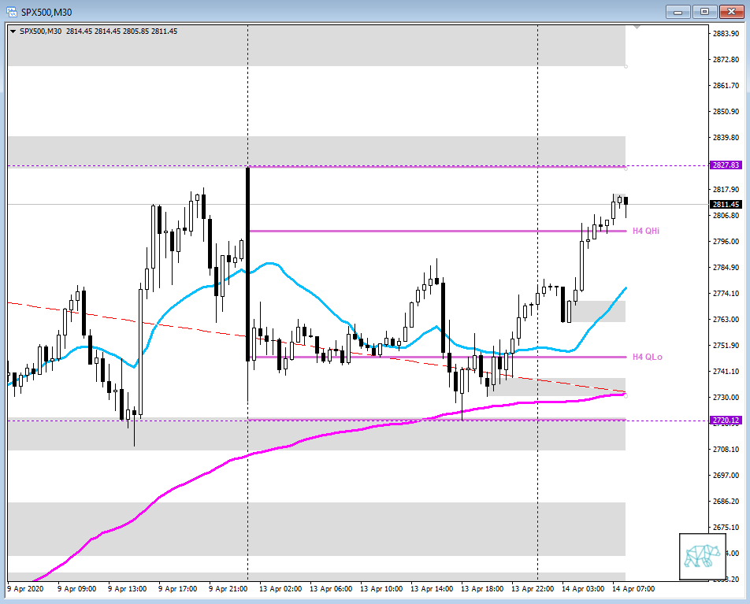The height and width of the screenshot is (604, 750).
Task: Click the chart shift triangle marker
Action: point(637,28)
